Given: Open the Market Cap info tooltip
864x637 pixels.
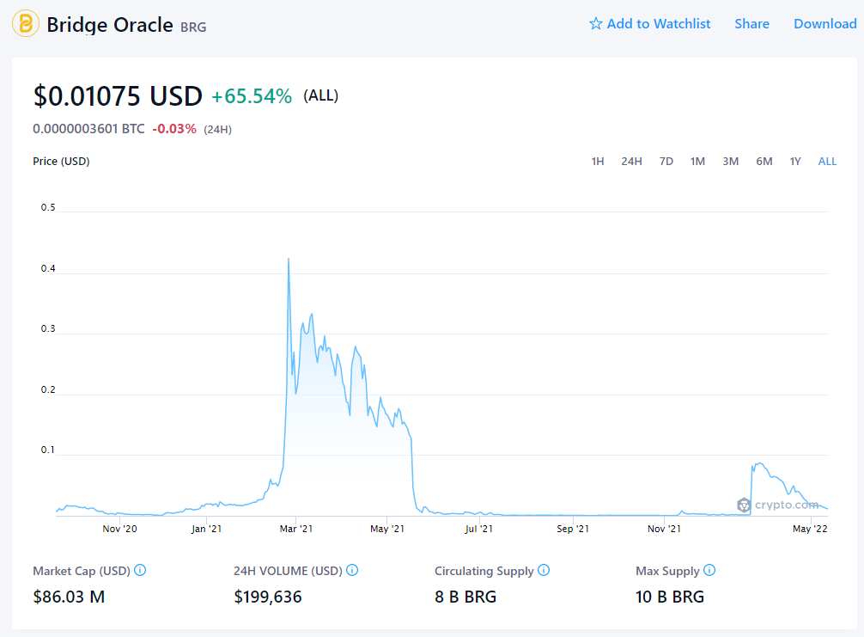Looking at the screenshot, I should (x=140, y=571).
